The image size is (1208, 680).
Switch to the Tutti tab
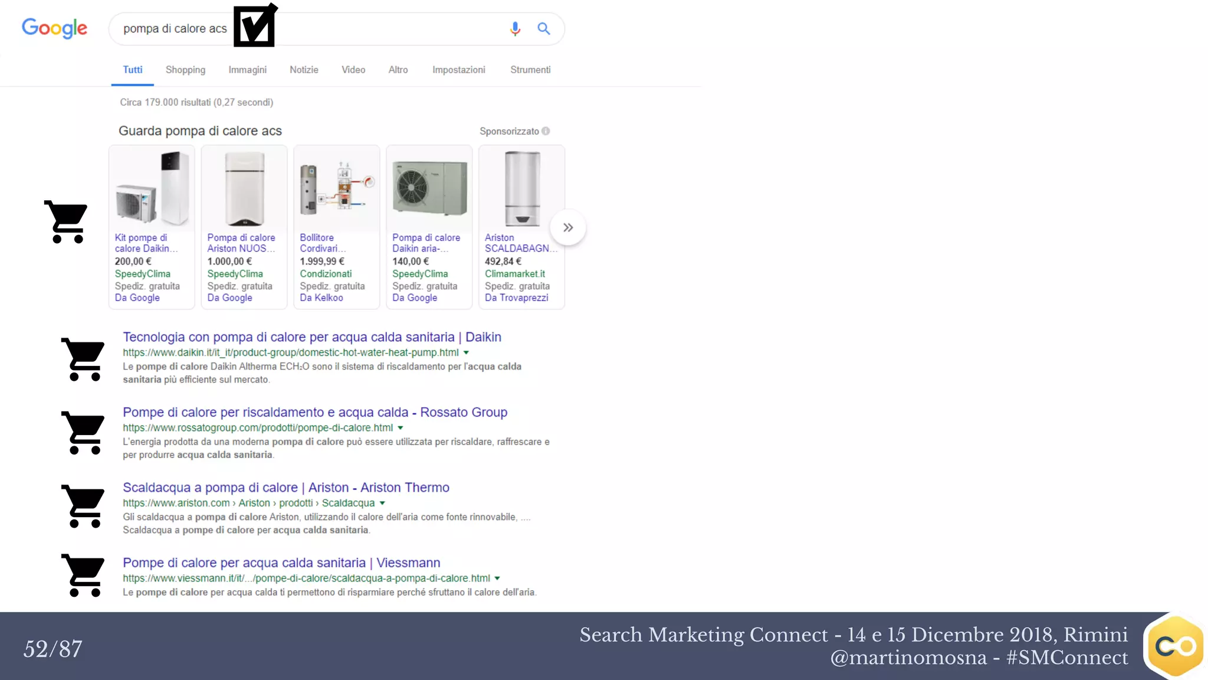(133, 70)
